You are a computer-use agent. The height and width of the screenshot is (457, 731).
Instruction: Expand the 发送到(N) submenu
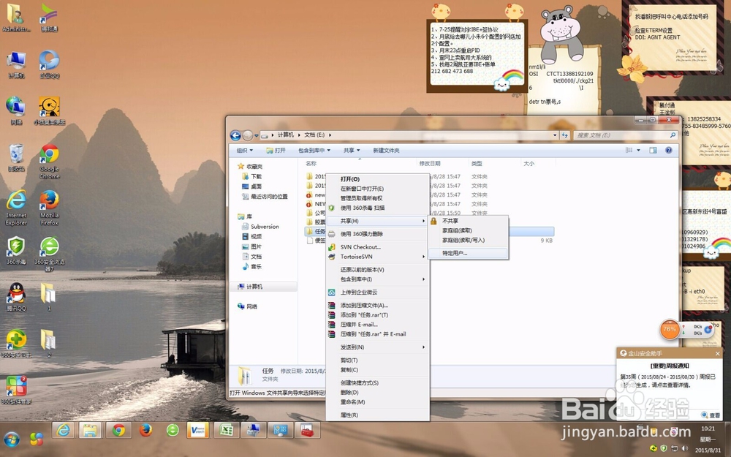coord(377,347)
